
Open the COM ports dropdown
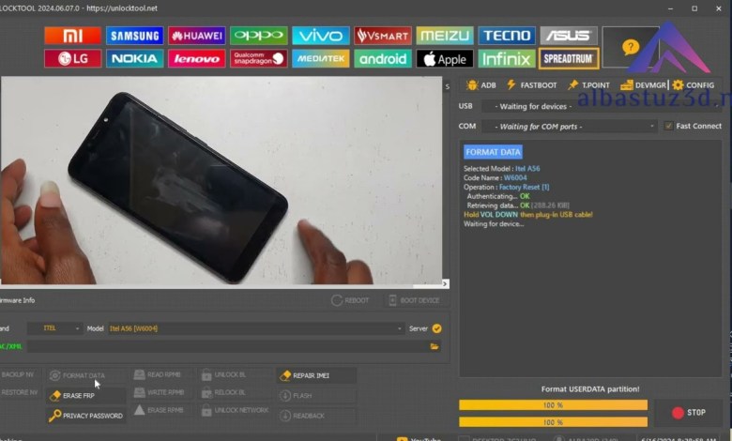click(x=570, y=126)
